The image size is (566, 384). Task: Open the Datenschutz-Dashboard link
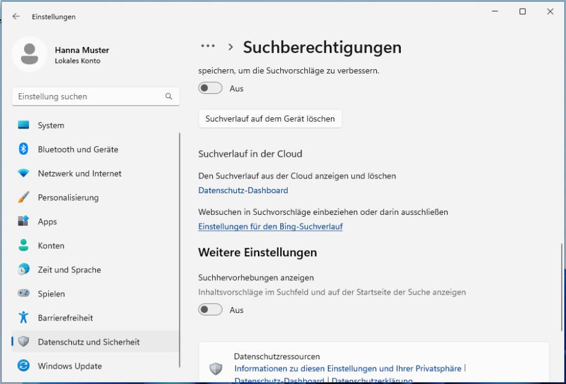click(x=242, y=190)
